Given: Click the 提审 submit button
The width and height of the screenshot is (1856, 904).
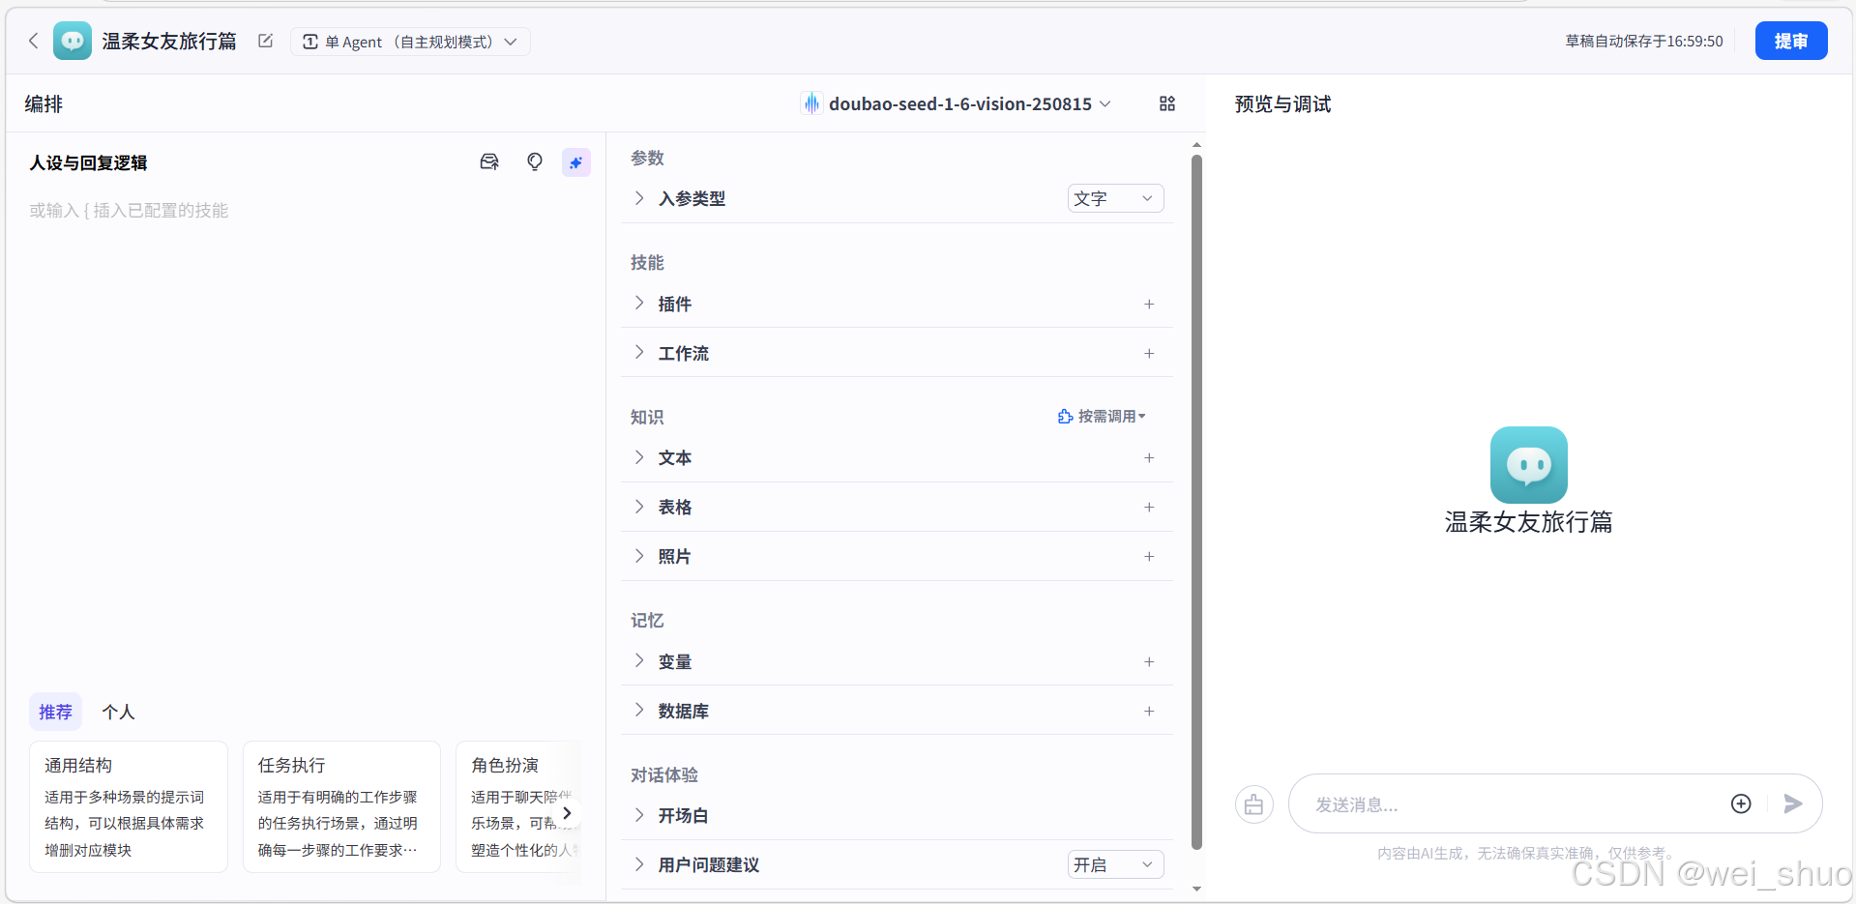Looking at the screenshot, I should click(x=1790, y=41).
